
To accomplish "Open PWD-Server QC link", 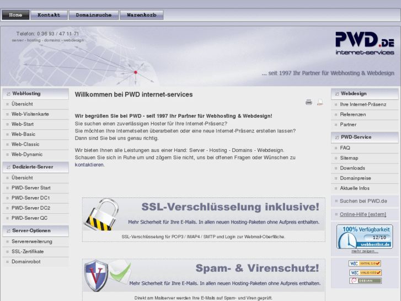I will pos(35,218).
